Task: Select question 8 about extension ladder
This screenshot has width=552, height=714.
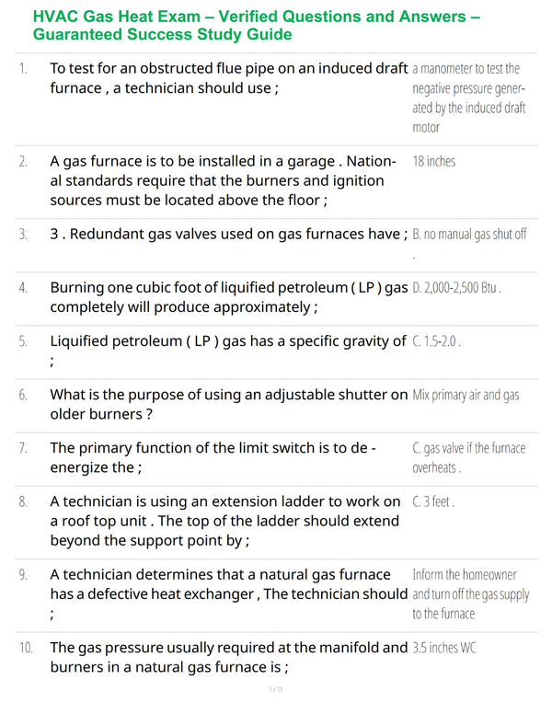Action: click(225, 521)
